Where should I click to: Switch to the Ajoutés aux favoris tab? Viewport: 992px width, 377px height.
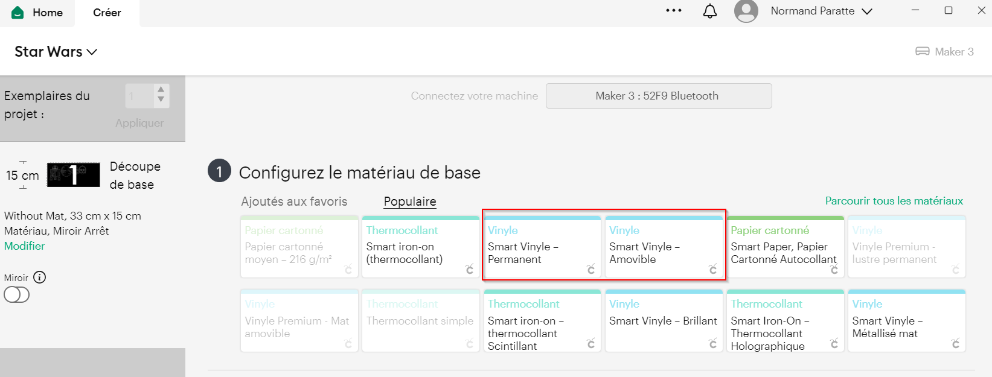[x=294, y=201]
